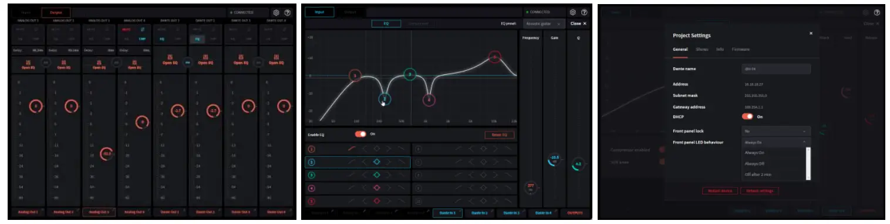The image size is (890, 224).
Task: Switch to Info tab in Project Settings
Action: (x=720, y=49)
